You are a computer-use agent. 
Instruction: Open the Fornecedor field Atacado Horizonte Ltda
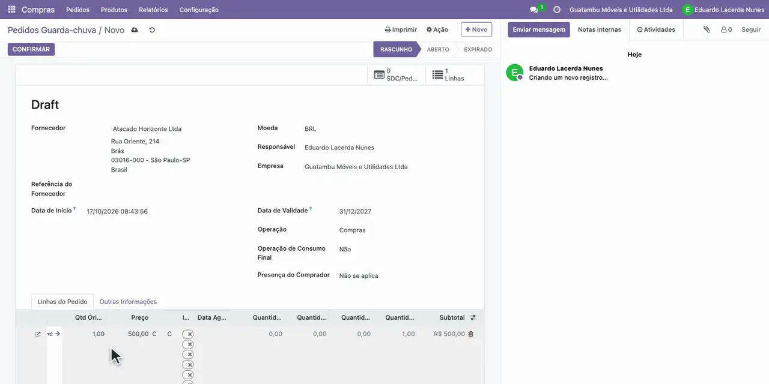[x=147, y=129]
